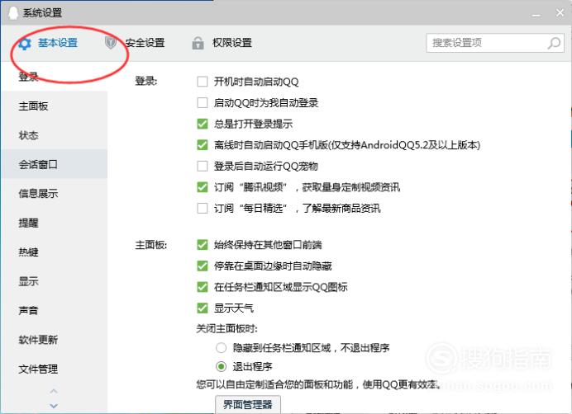Enable 启动QQ时为我自动登录 checkbox
The image size is (572, 414).
tap(202, 102)
